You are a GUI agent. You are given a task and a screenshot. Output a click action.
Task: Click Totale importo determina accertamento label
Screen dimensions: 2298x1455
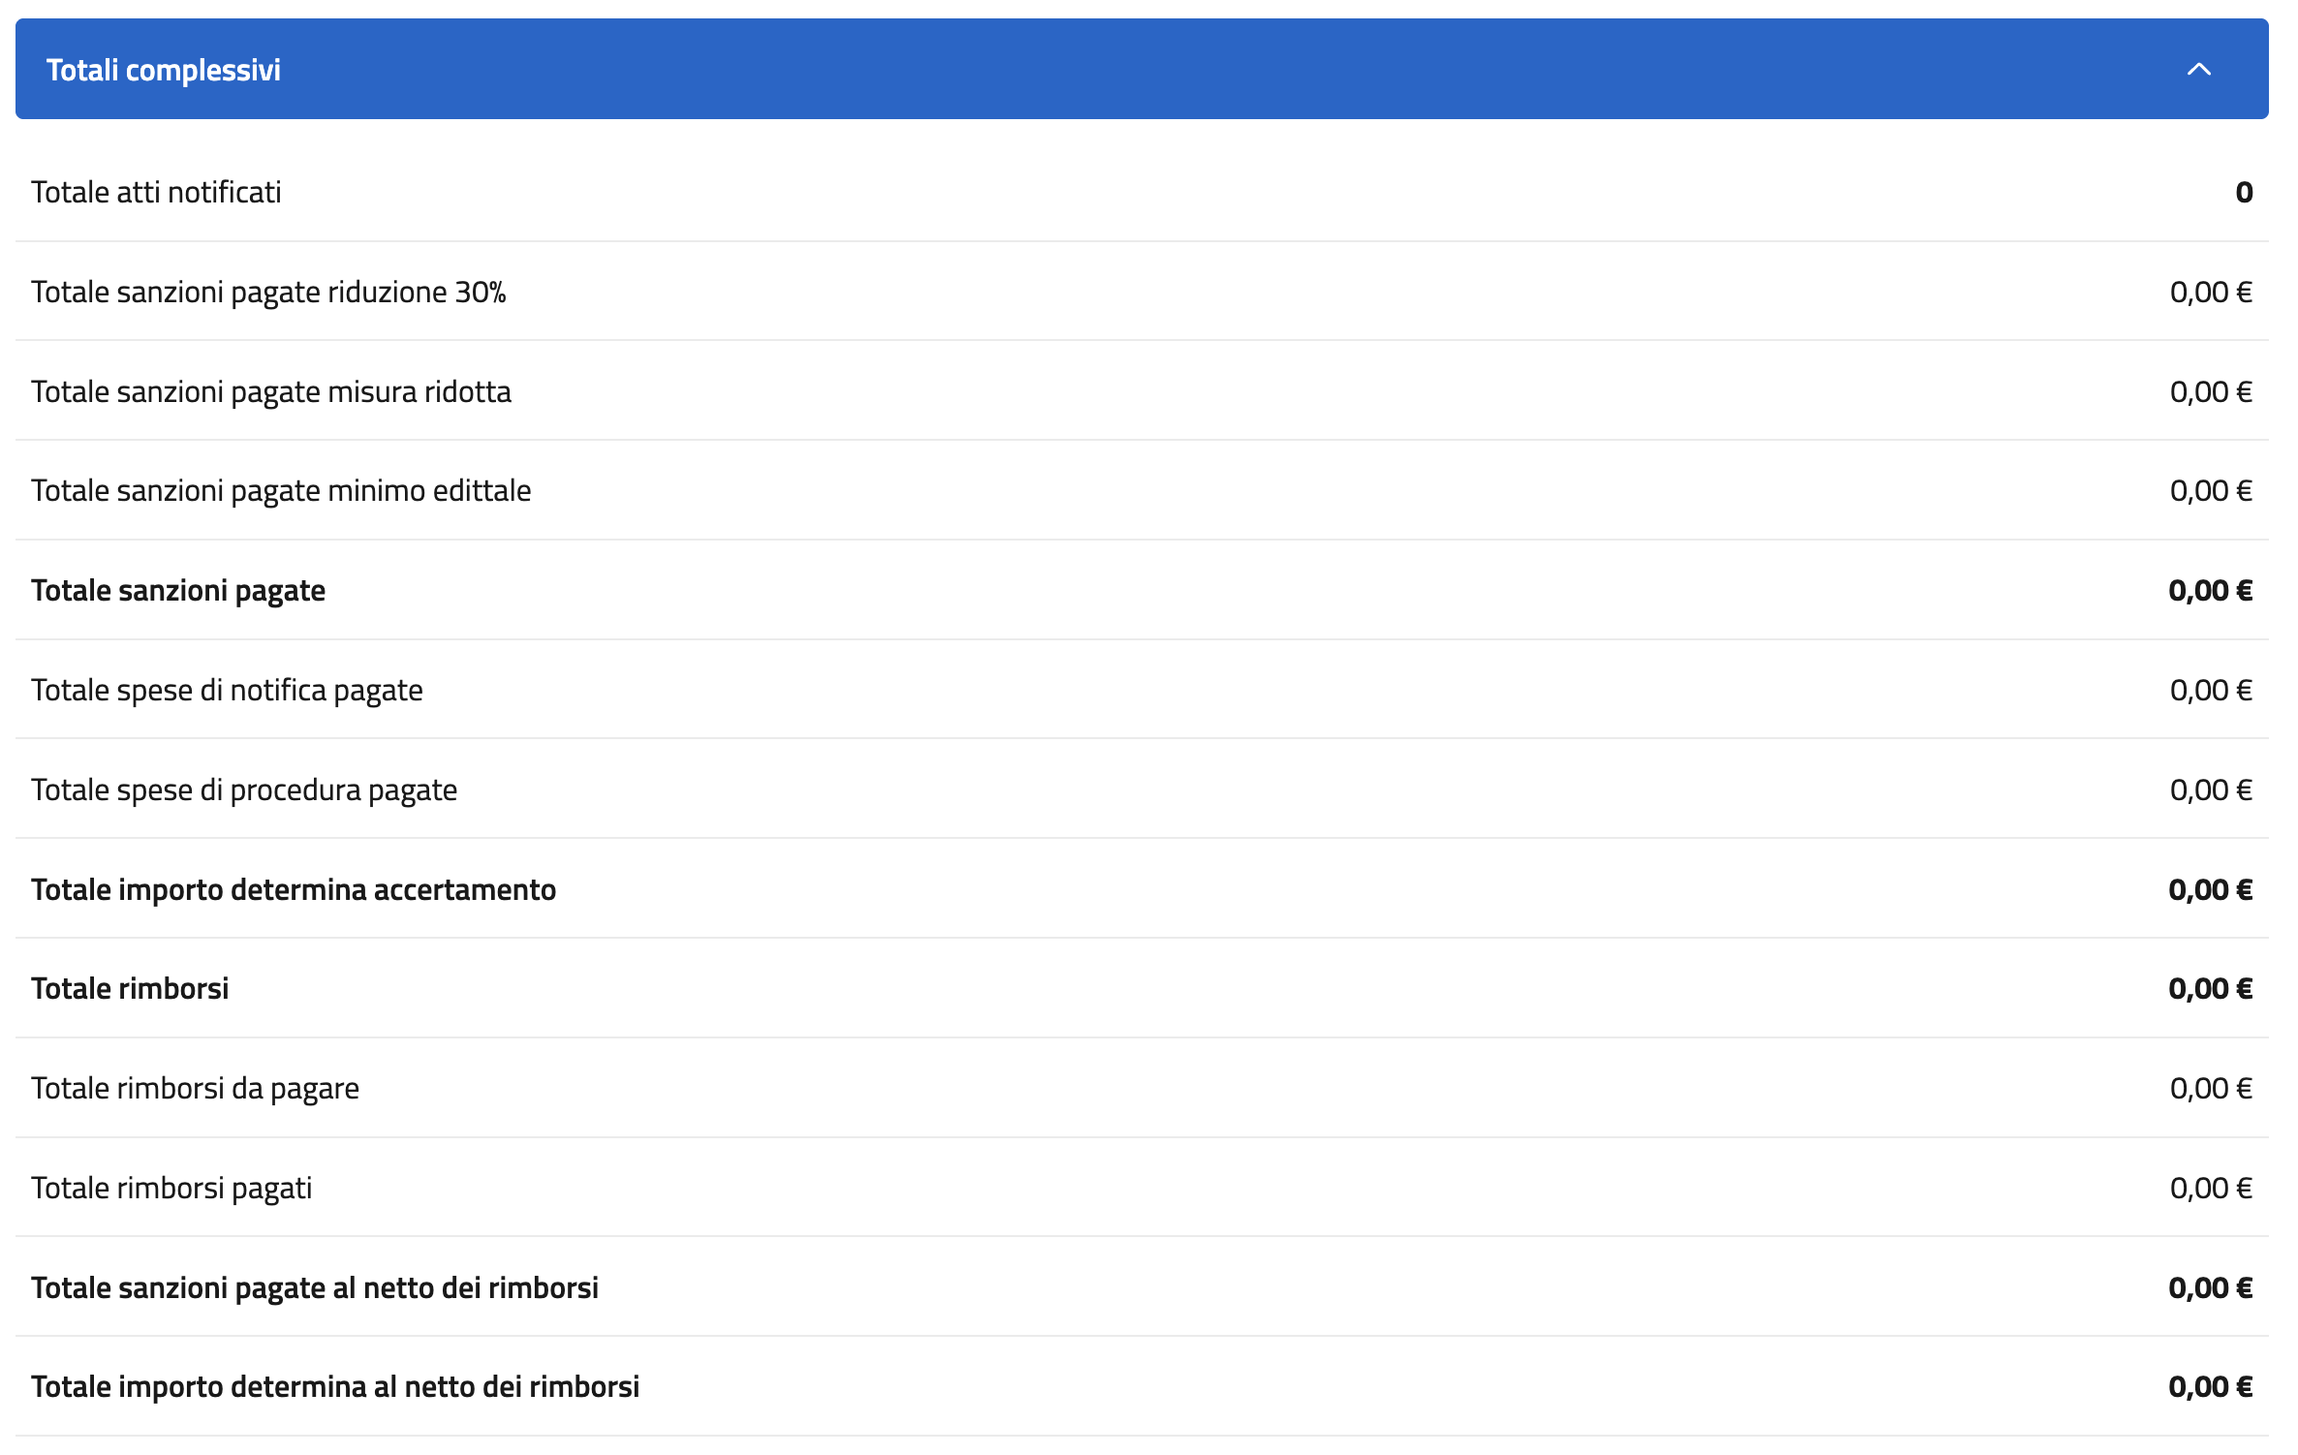coord(294,889)
